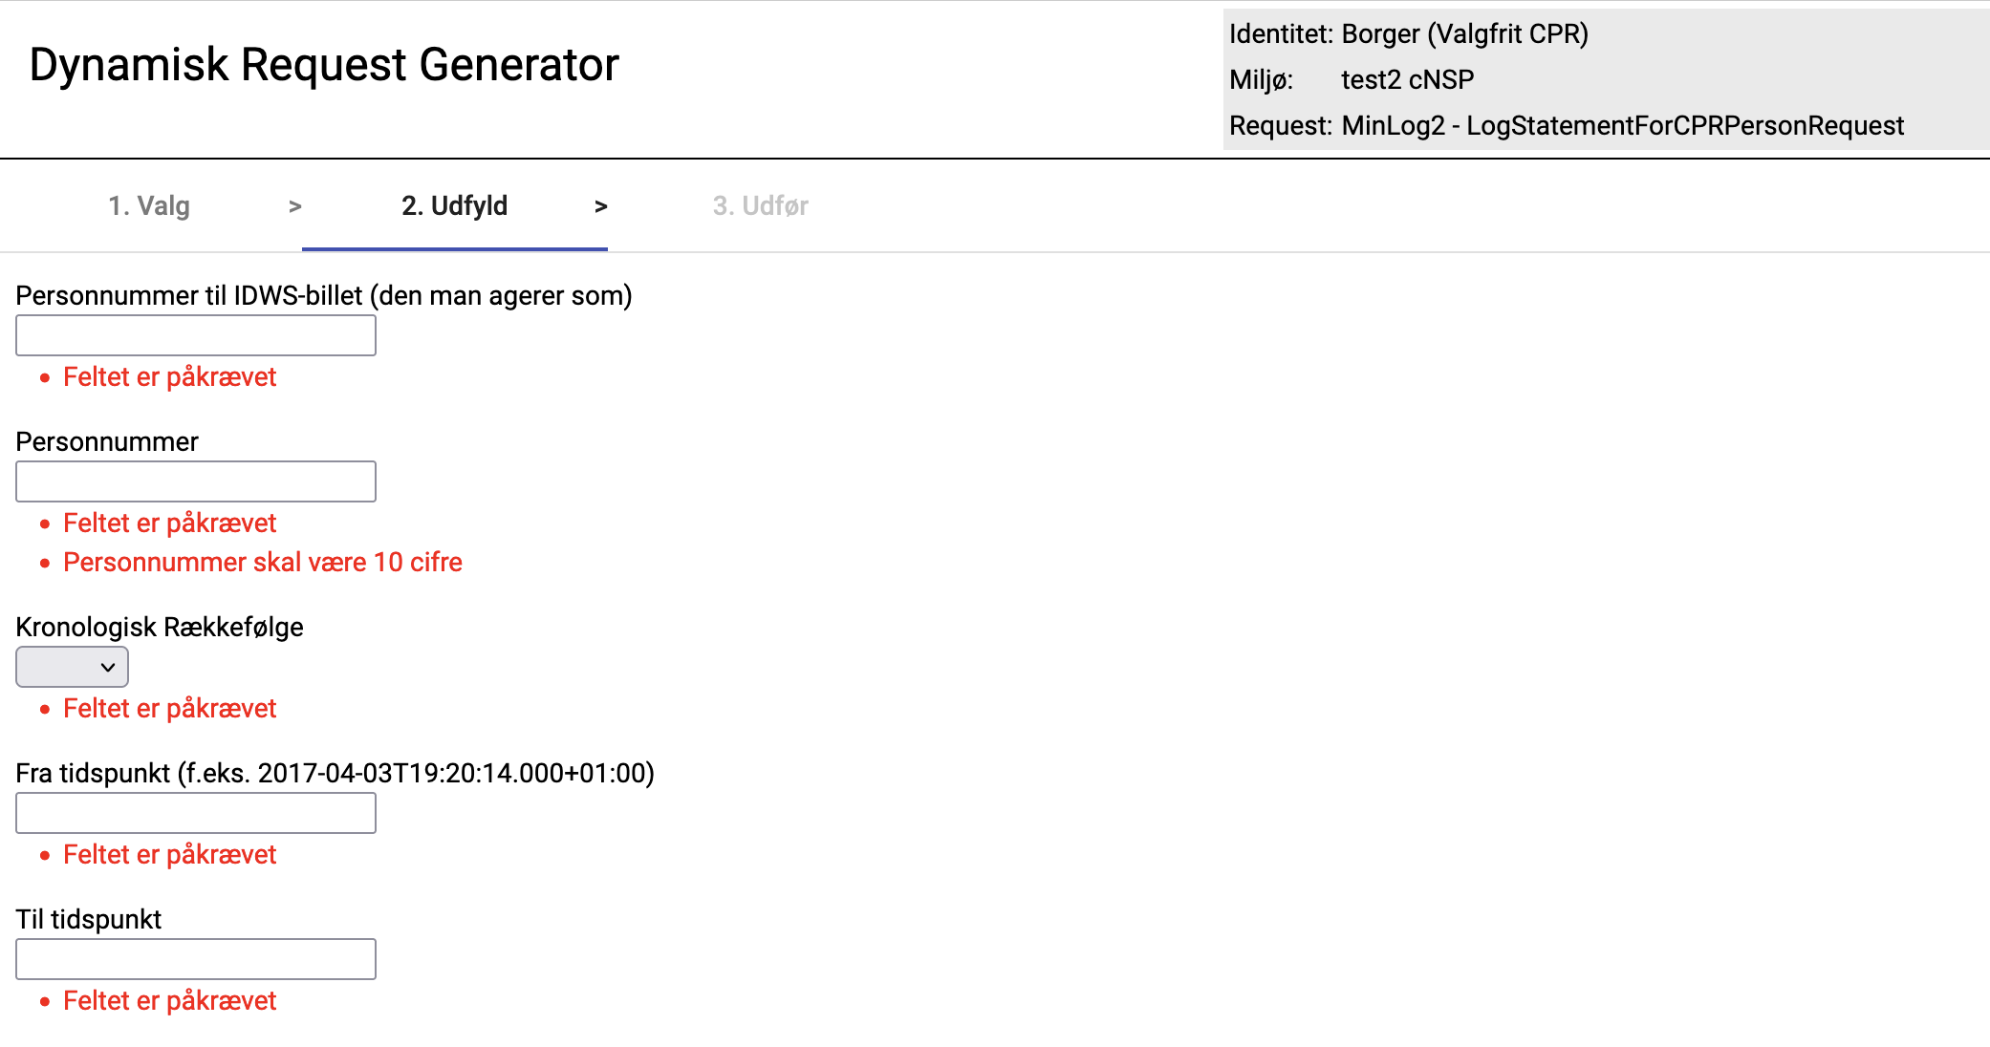Click the arrow after 1. Valg
The width and height of the screenshot is (1990, 1047).
(295, 206)
